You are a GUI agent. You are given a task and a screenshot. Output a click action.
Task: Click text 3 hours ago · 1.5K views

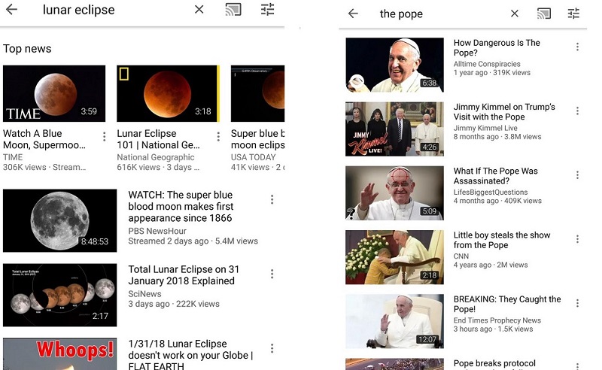click(x=494, y=329)
